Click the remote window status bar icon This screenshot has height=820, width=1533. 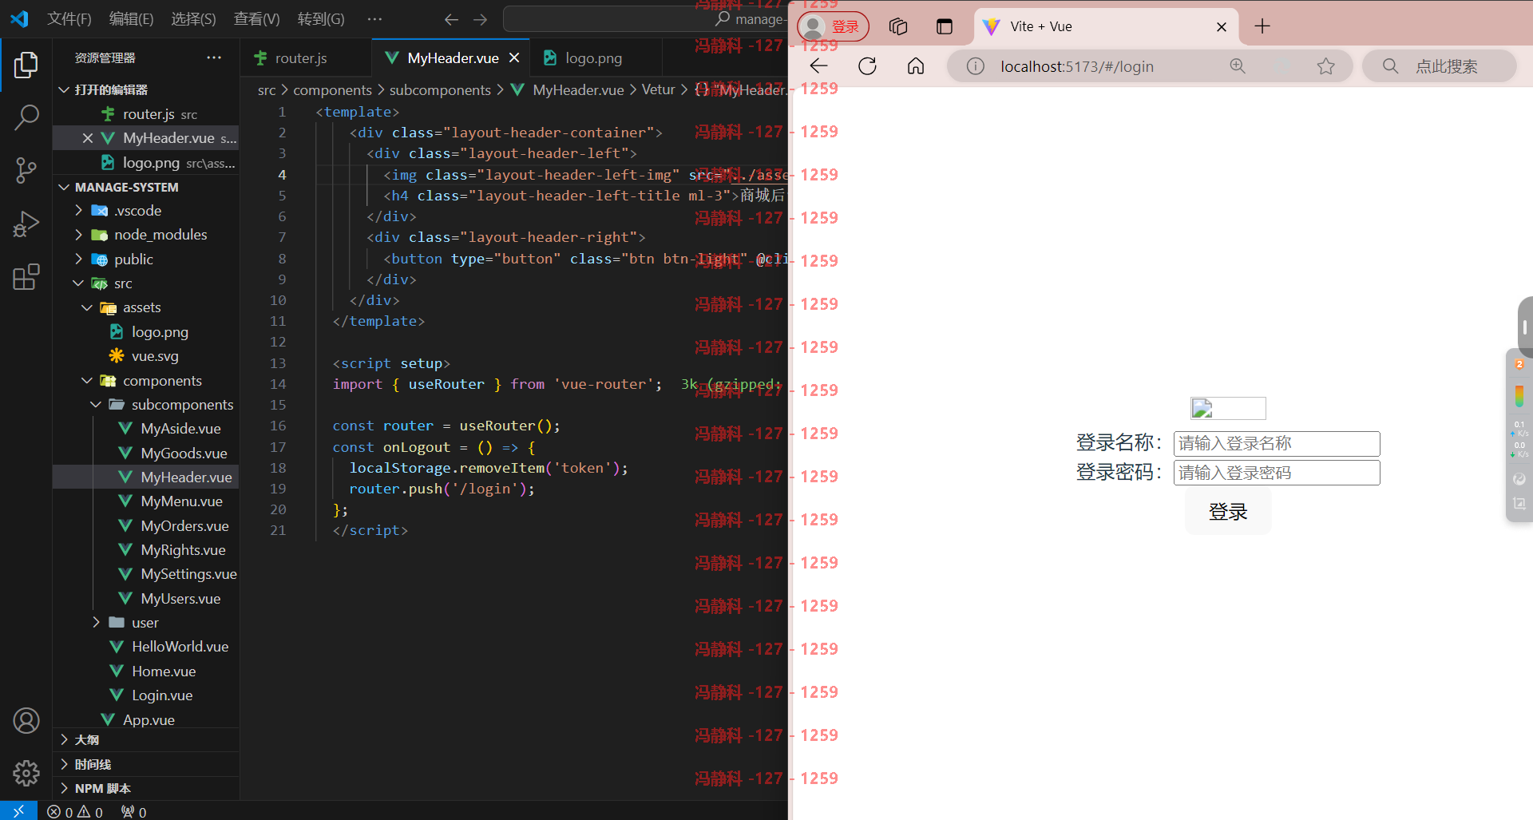[18, 811]
